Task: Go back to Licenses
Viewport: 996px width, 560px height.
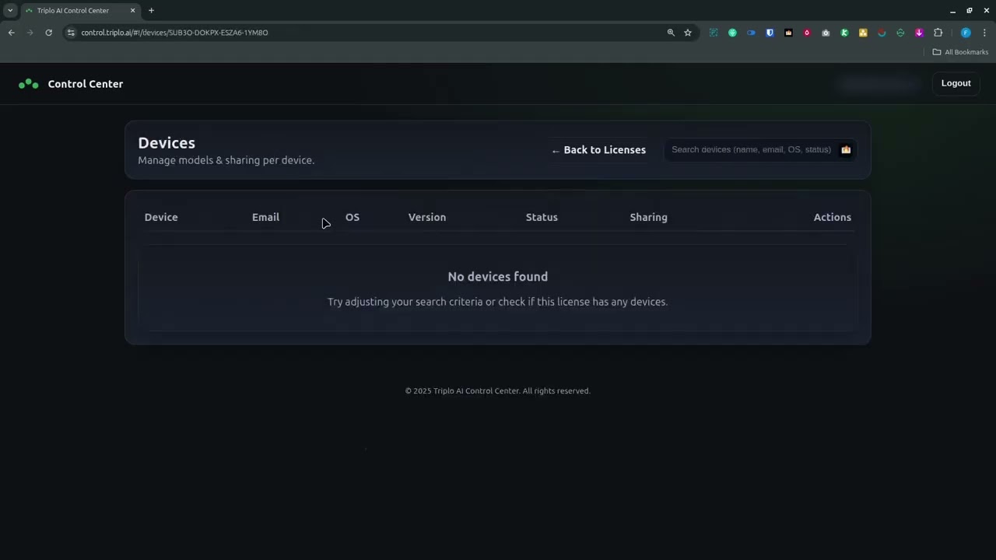Action: [x=598, y=150]
